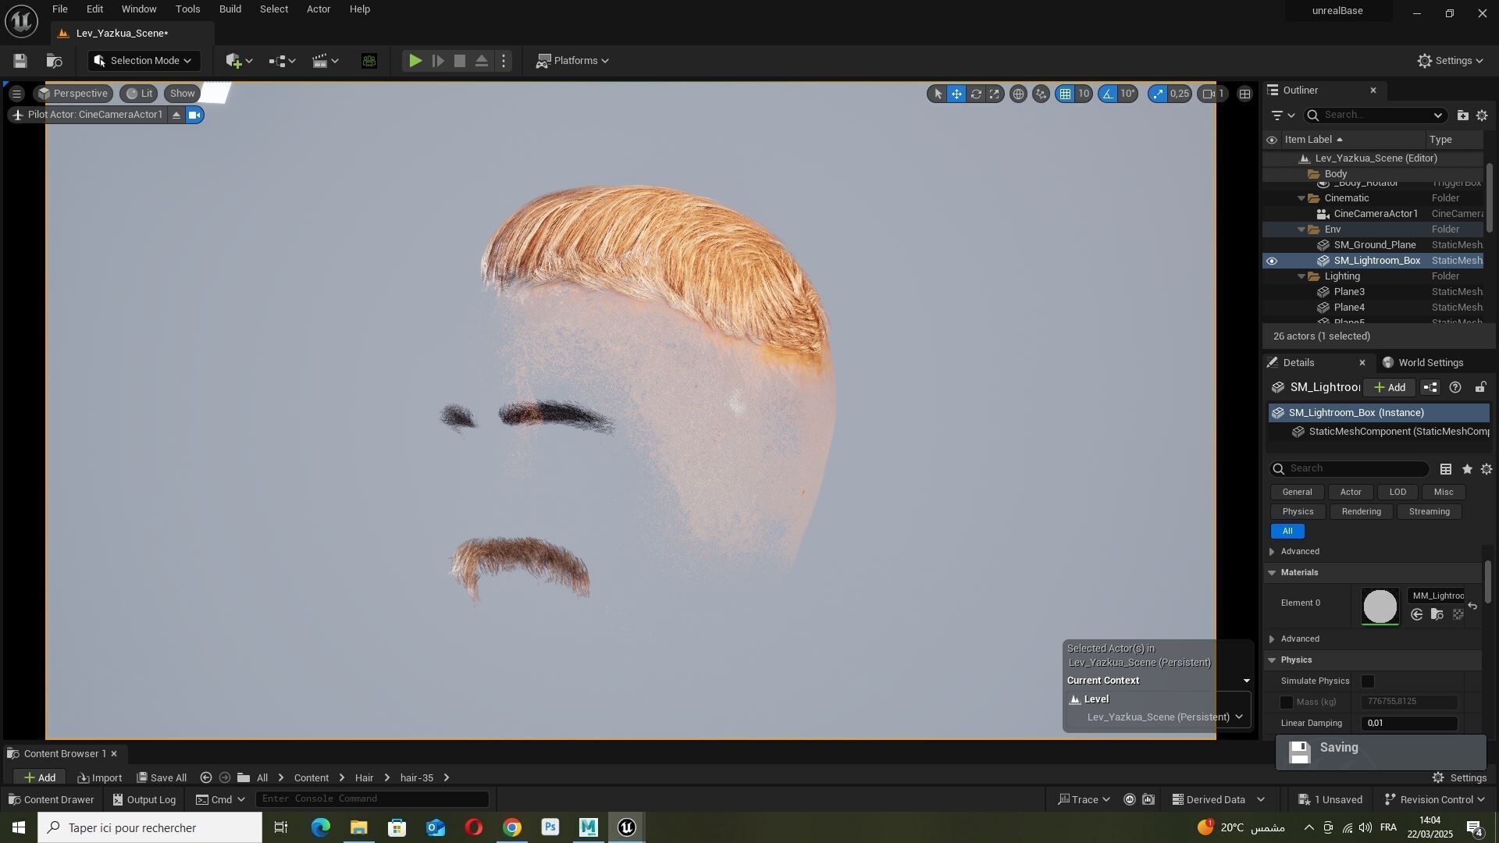Switch to the World Settings tab

pos(1422,363)
